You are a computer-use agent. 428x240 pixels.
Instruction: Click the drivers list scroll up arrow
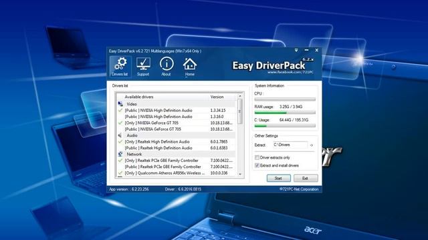[240, 96]
